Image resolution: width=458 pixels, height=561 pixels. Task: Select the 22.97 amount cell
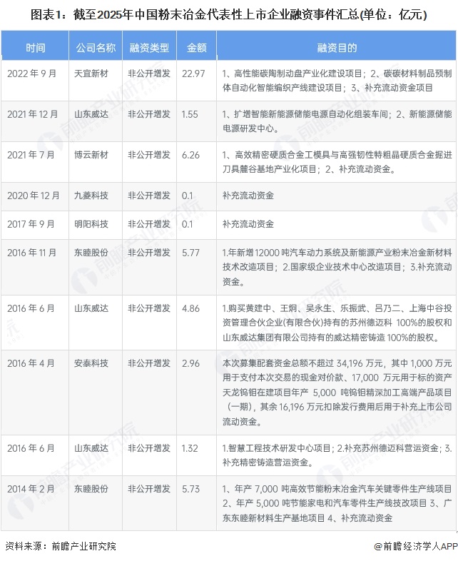click(x=194, y=73)
